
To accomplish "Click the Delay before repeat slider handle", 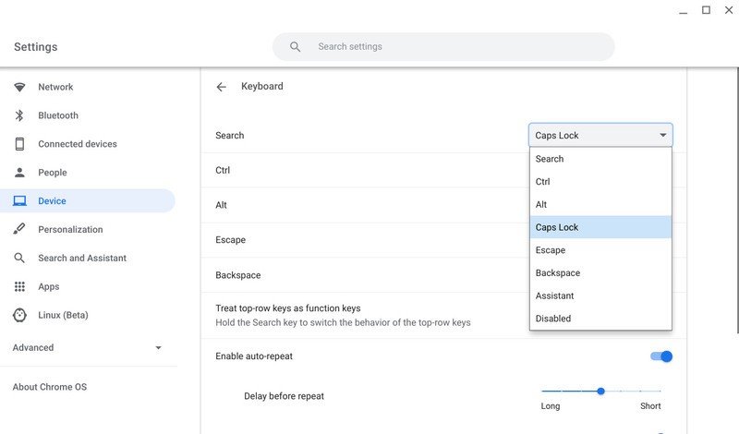I will (600, 391).
